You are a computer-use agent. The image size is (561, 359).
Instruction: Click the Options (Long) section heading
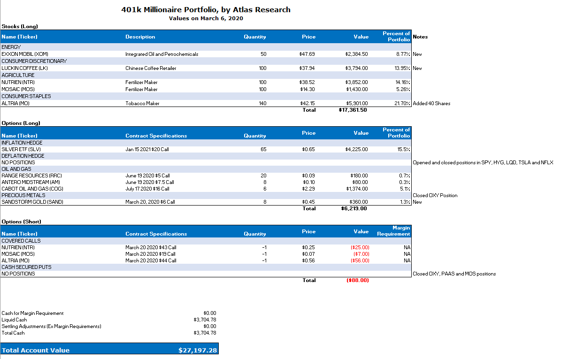pos(21,123)
